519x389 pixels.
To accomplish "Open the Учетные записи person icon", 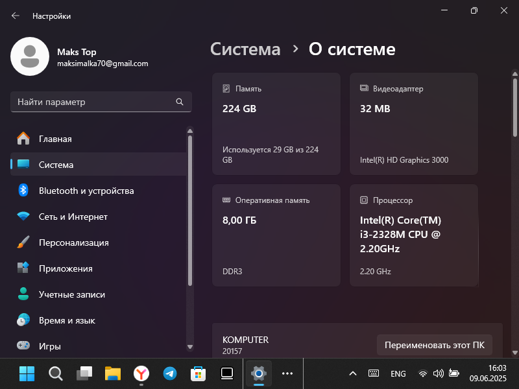I will [23, 294].
